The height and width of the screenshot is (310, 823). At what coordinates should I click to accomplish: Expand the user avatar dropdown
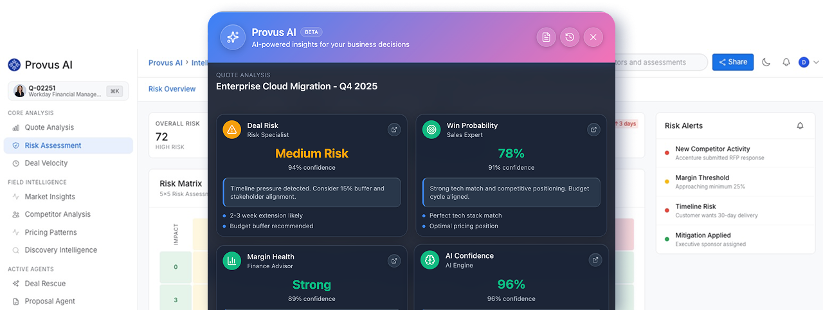pos(809,62)
